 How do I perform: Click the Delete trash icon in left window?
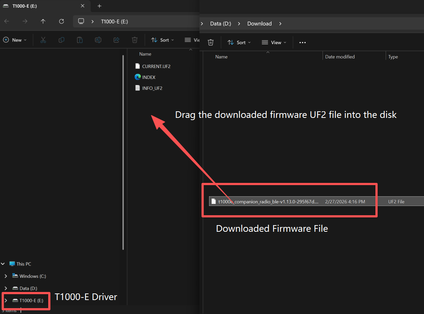pos(135,40)
